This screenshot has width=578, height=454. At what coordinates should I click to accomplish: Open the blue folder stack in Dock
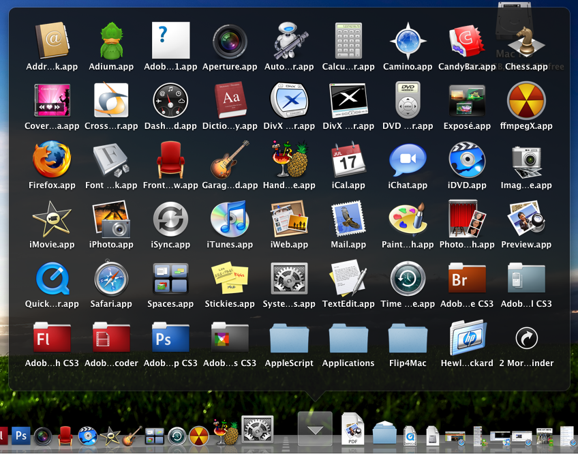click(384, 433)
